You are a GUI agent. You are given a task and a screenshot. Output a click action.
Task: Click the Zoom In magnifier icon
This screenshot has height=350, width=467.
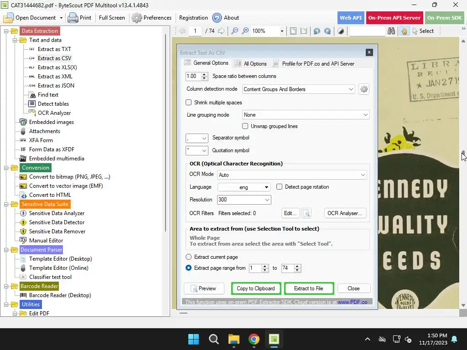point(245,31)
